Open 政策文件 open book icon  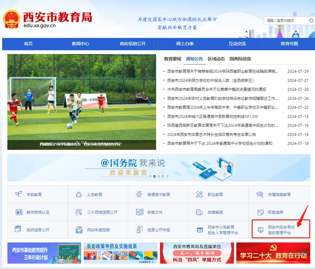(140, 212)
